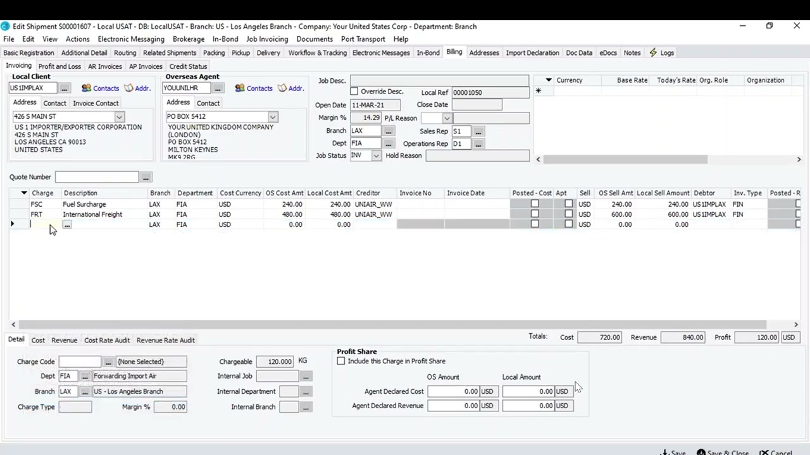Expand the 426 S MAIN ST address dropdown
Screen dimensions: 810x455
click(x=119, y=116)
